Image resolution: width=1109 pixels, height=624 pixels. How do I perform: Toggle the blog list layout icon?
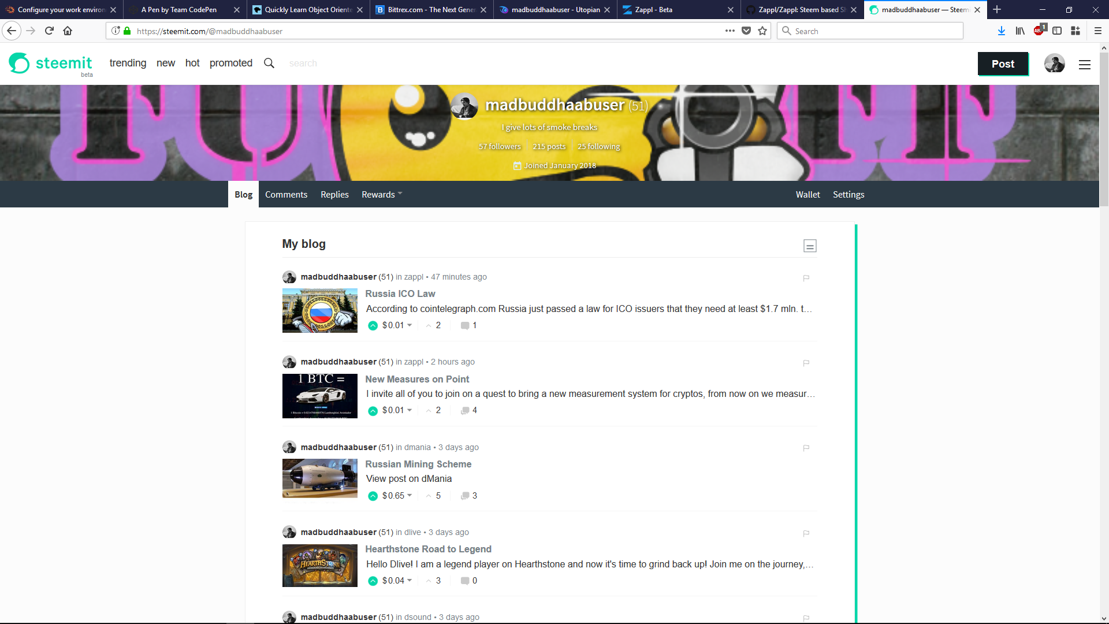click(x=809, y=246)
